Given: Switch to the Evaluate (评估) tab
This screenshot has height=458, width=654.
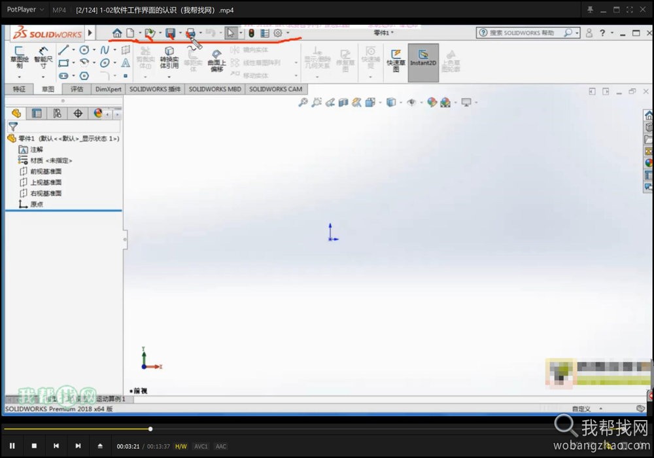Looking at the screenshot, I should point(77,89).
